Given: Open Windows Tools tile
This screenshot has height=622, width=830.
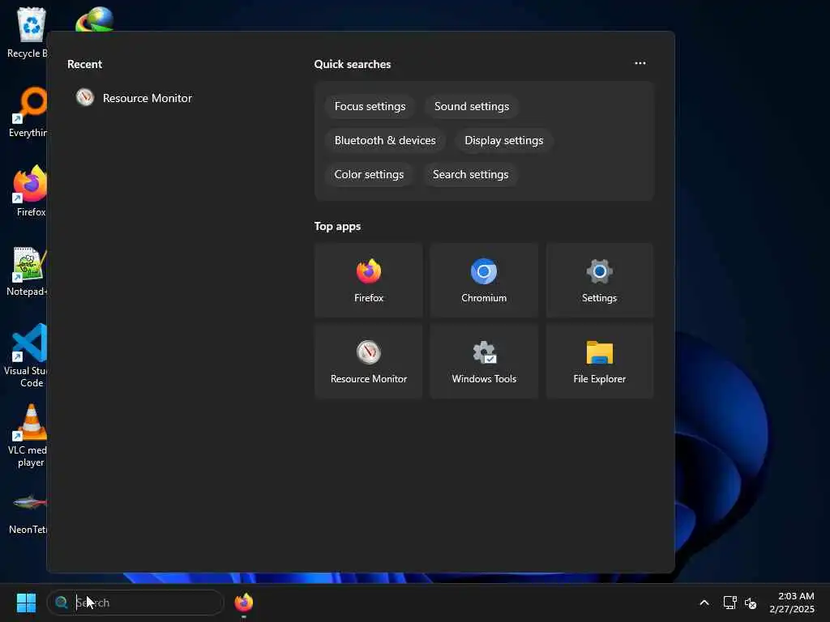Looking at the screenshot, I should (x=484, y=361).
